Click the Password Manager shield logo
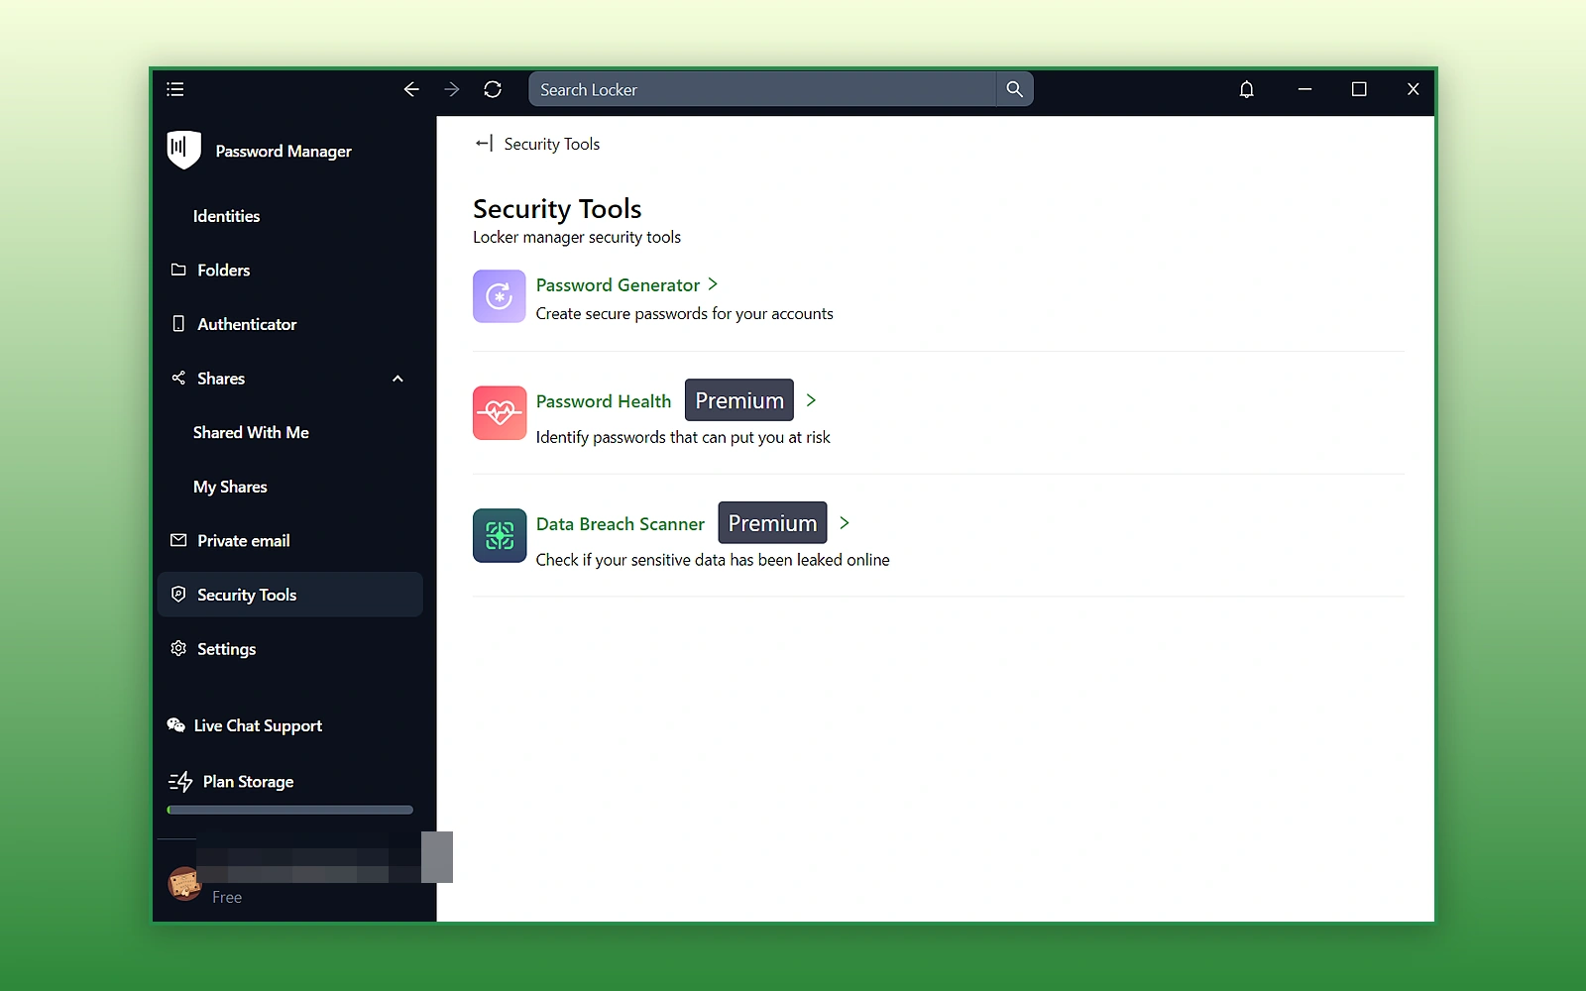The image size is (1586, 991). coord(184,151)
